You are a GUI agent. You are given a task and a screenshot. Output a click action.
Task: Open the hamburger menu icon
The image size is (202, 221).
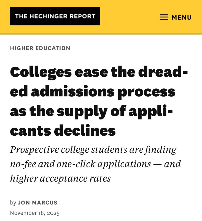tap(164, 17)
